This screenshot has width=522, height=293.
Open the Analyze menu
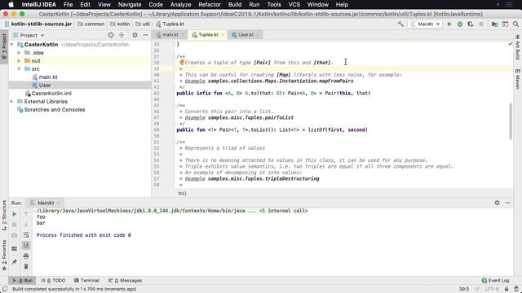tap(180, 4)
